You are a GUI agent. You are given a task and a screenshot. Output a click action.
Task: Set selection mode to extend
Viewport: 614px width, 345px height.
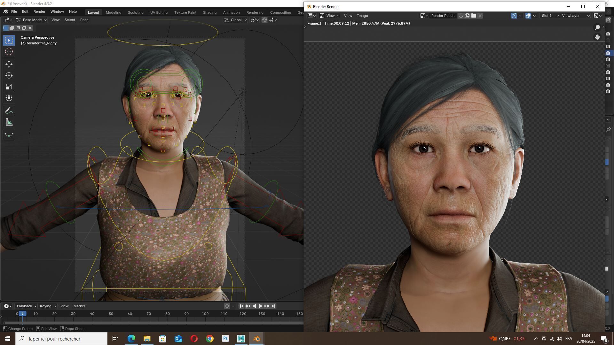(x=12, y=28)
